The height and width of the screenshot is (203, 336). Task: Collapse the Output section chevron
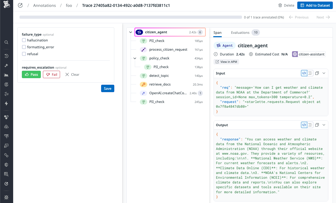(x=324, y=125)
